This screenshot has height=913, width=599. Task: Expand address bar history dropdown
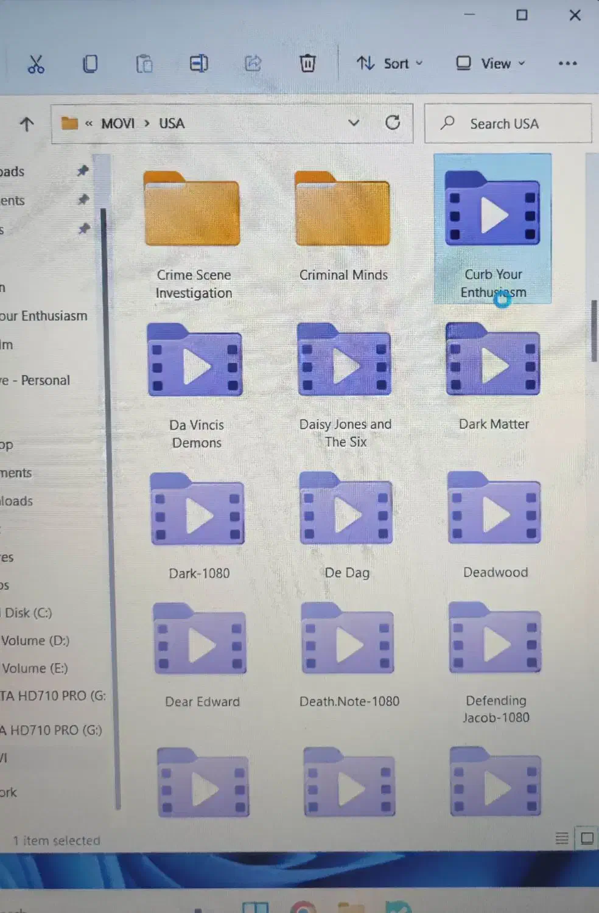point(354,123)
